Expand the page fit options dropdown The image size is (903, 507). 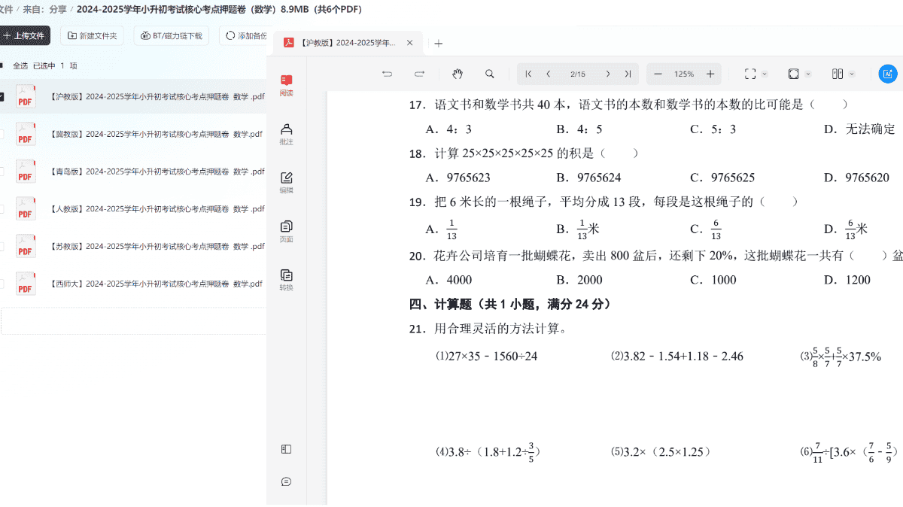click(x=808, y=74)
